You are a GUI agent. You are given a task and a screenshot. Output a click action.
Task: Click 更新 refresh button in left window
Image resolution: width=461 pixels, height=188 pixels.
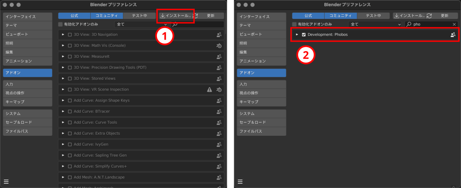[208, 16]
